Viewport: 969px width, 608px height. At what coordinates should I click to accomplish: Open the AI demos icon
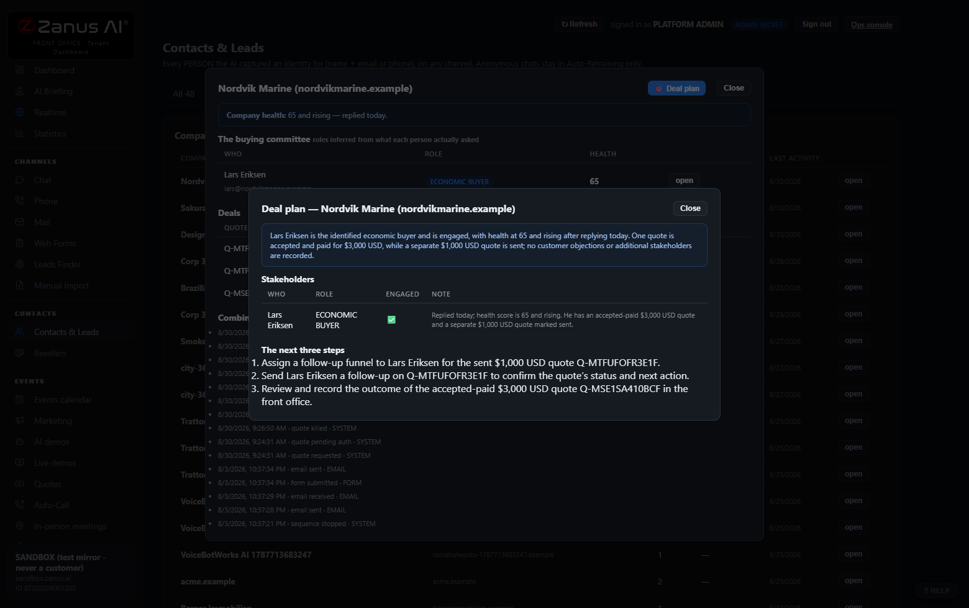[x=20, y=442]
